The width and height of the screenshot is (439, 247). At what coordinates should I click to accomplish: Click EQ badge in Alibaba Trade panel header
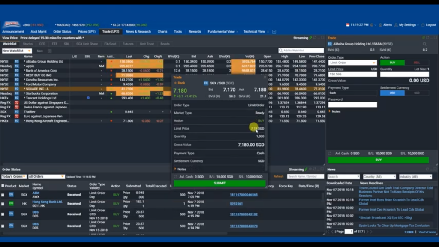tap(330, 44)
